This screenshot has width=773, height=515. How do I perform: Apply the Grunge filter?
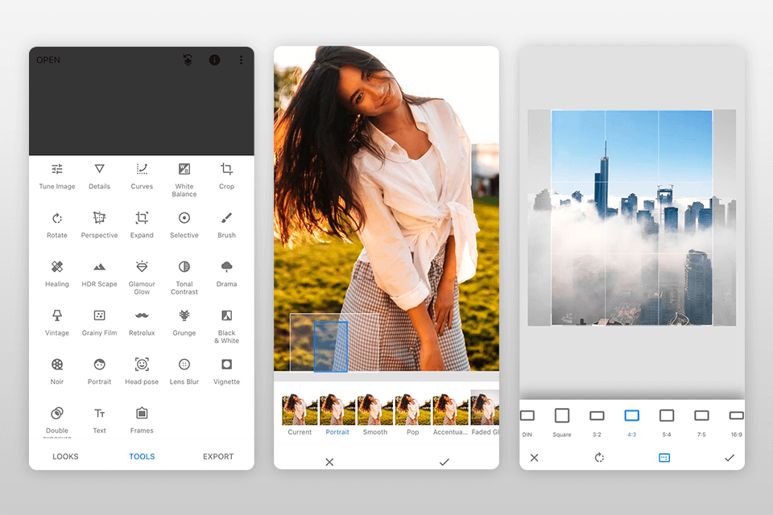click(184, 323)
